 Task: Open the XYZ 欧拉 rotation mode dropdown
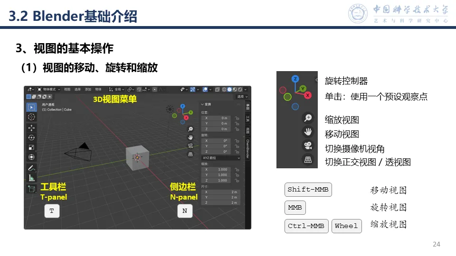point(221,158)
